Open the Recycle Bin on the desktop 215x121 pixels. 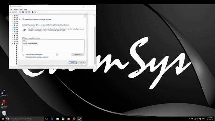(4, 113)
